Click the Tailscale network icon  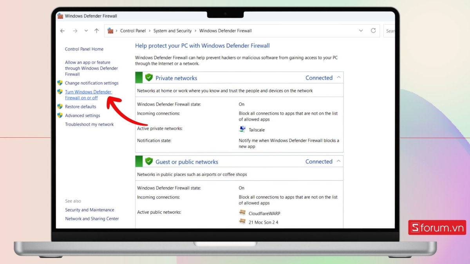click(242, 129)
